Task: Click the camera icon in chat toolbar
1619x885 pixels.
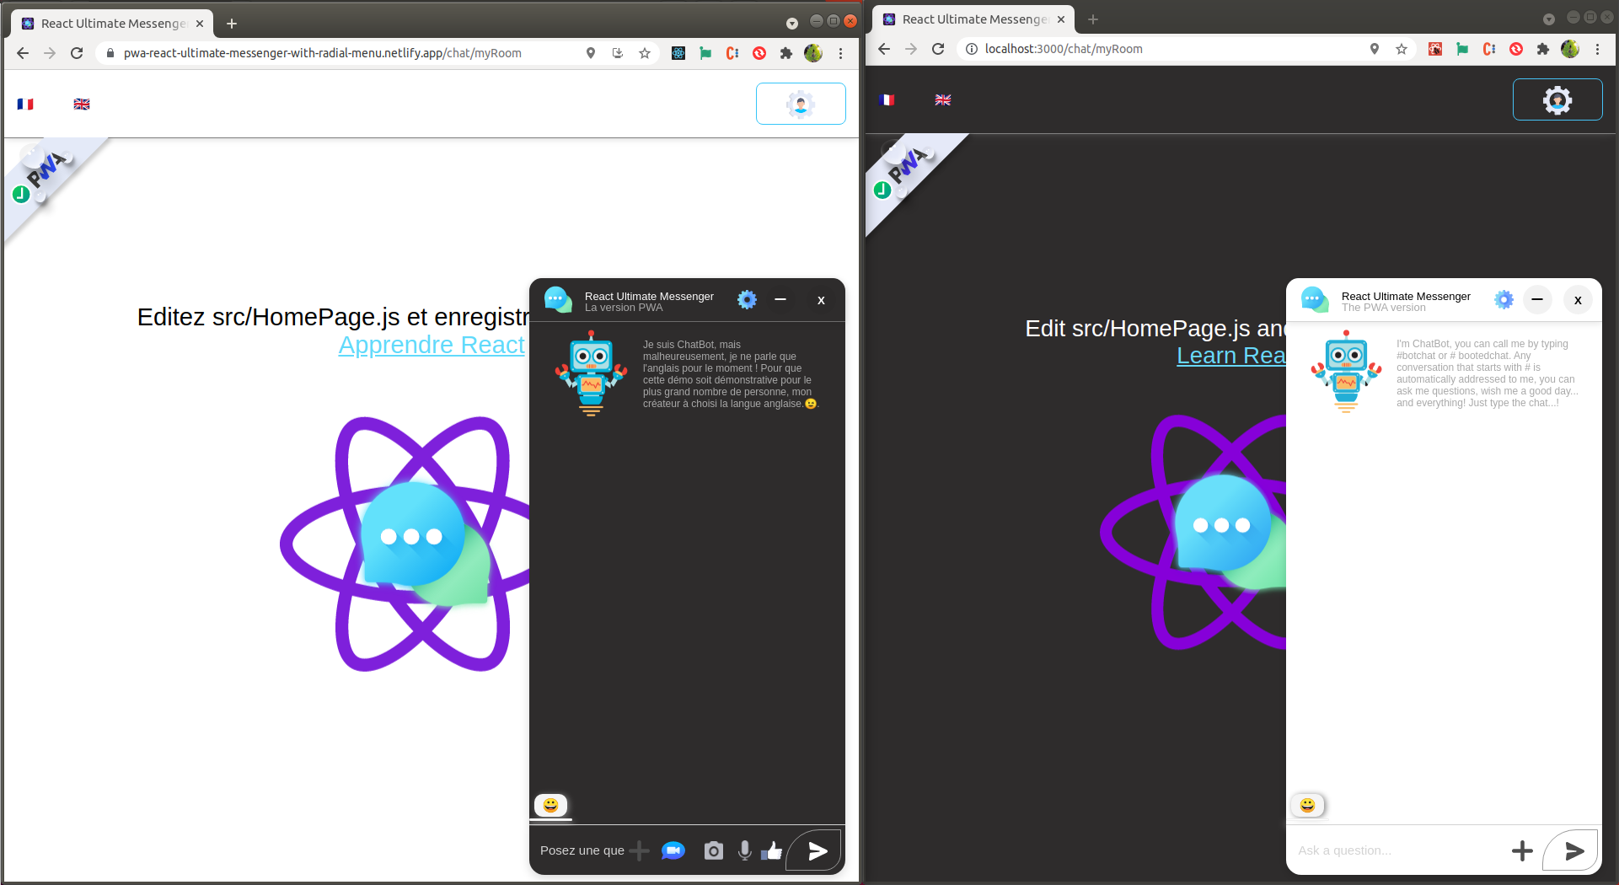Action: [x=713, y=850]
